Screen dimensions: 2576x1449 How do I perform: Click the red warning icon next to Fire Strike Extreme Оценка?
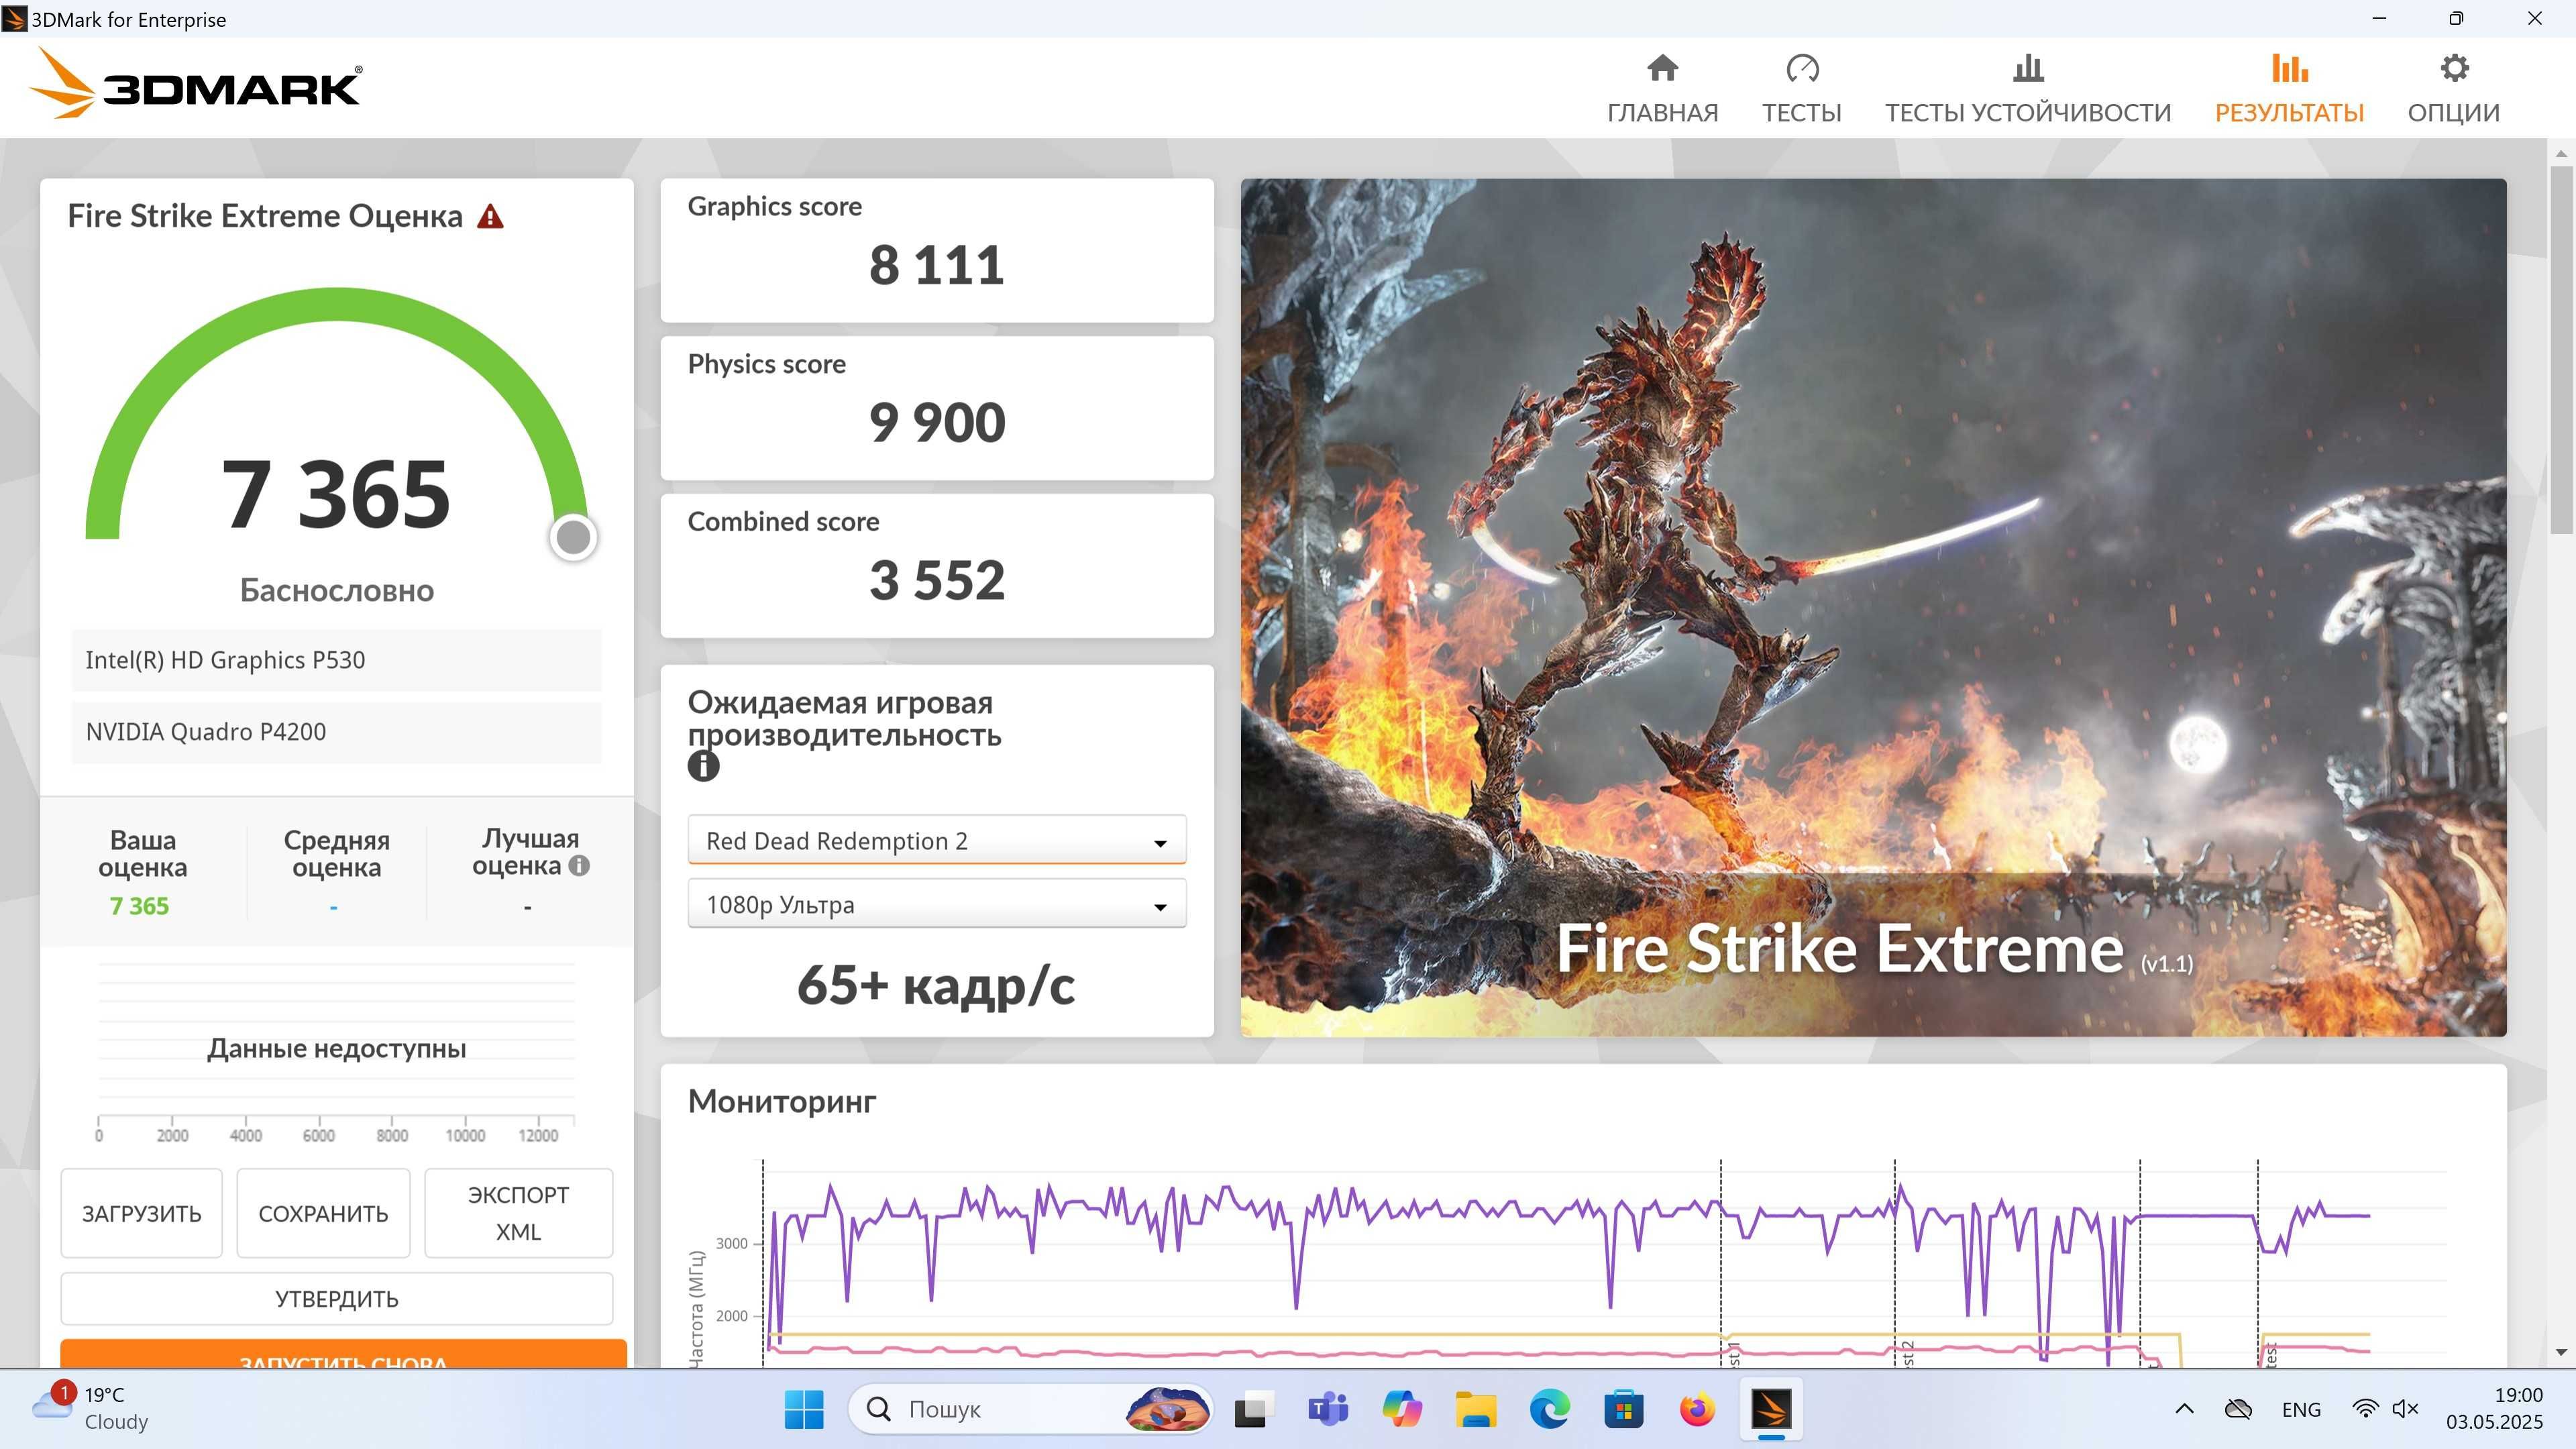(x=490, y=216)
